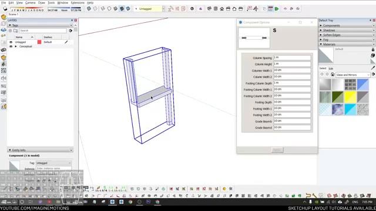Switch to the Front view house icon
This screenshot has width=376, height=211.
(x=222, y=9)
